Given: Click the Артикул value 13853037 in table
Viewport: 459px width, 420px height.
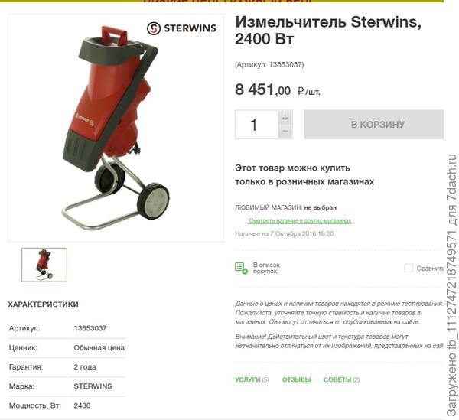Looking at the screenshot, I should pos(90,328).
